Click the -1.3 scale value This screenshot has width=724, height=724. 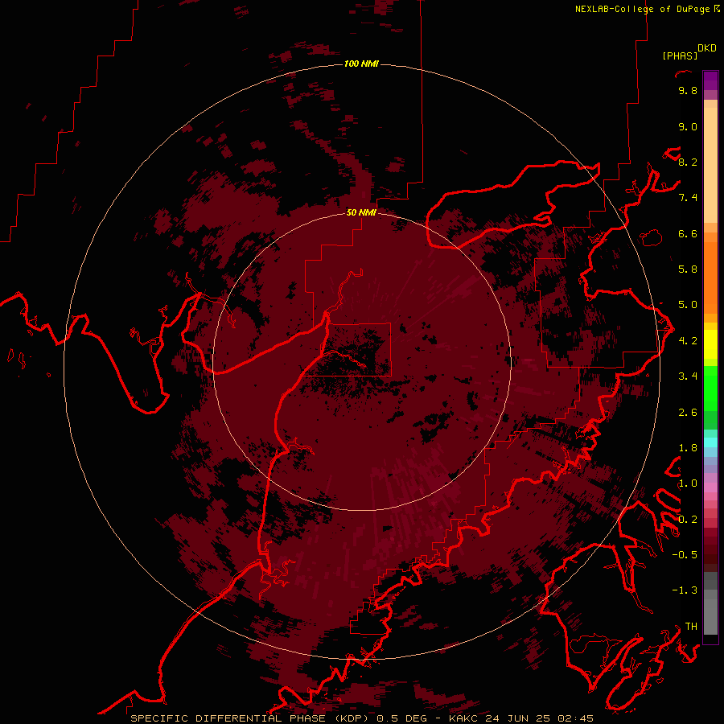click(x=685, y=590)
